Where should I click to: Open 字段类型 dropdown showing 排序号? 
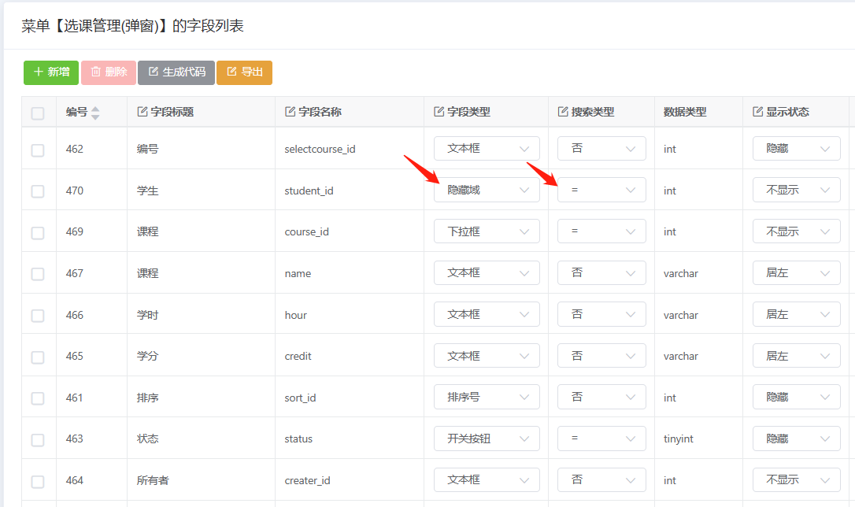pos(487,397)
